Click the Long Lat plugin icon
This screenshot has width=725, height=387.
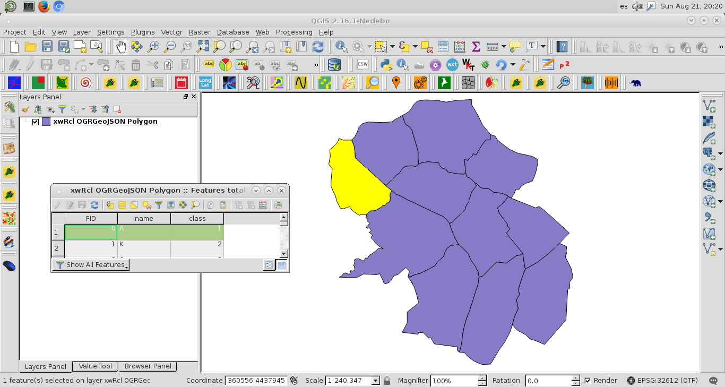pos(205,83)
